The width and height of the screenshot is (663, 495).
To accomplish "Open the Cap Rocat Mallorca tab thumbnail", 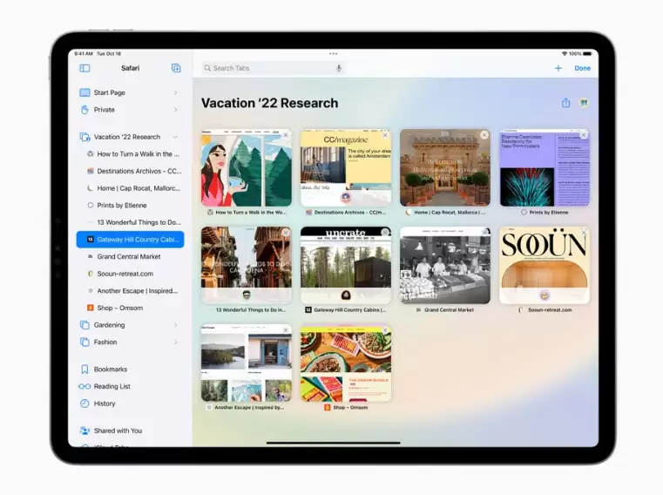I will 445,168.
